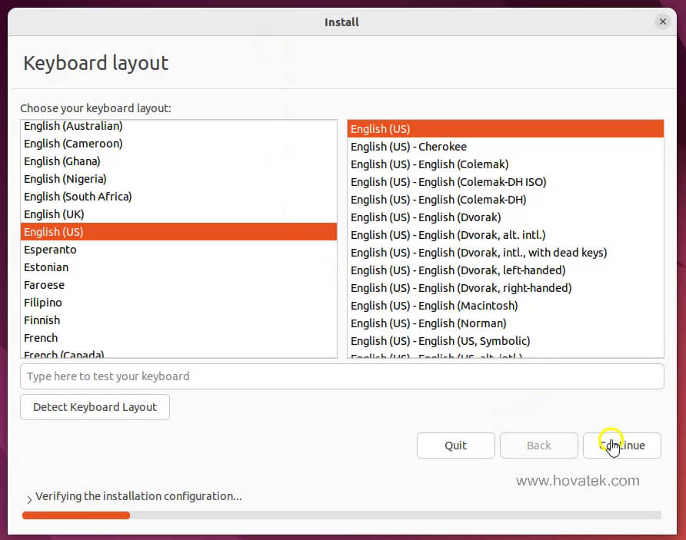Quit the installer
686x540 pixels.
tap(455, 446)
